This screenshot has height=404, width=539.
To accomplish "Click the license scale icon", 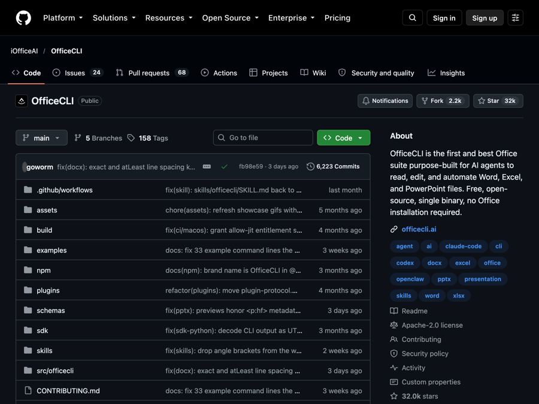I will [394, 325].
